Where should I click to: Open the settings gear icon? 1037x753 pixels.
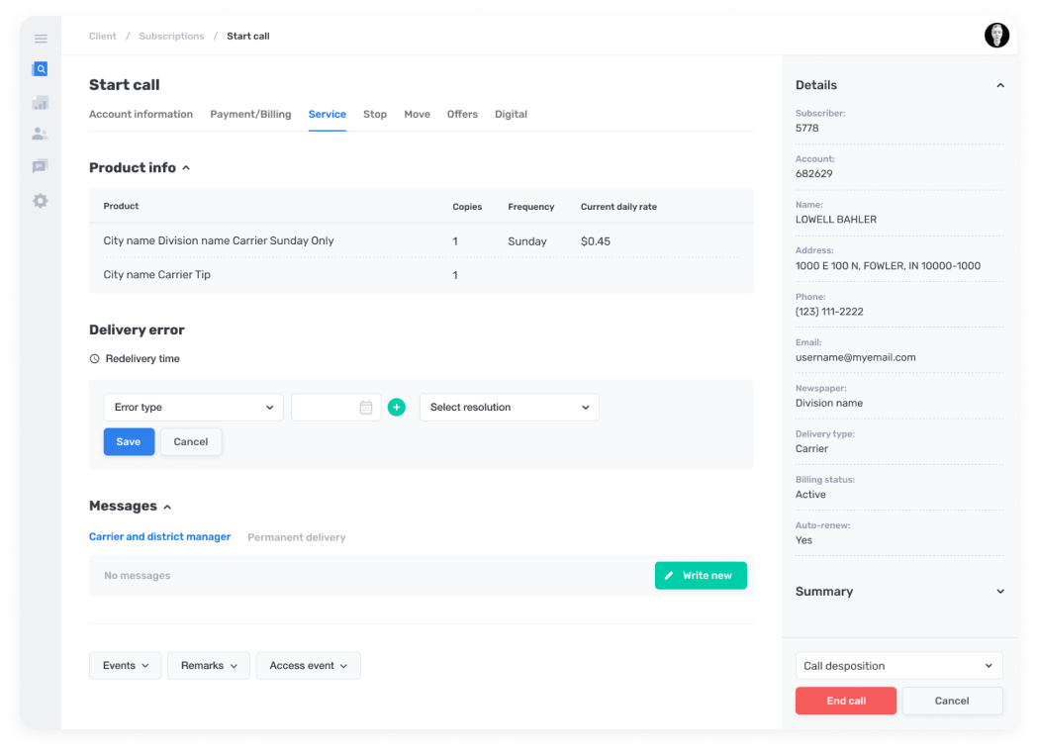pos(40,200)
